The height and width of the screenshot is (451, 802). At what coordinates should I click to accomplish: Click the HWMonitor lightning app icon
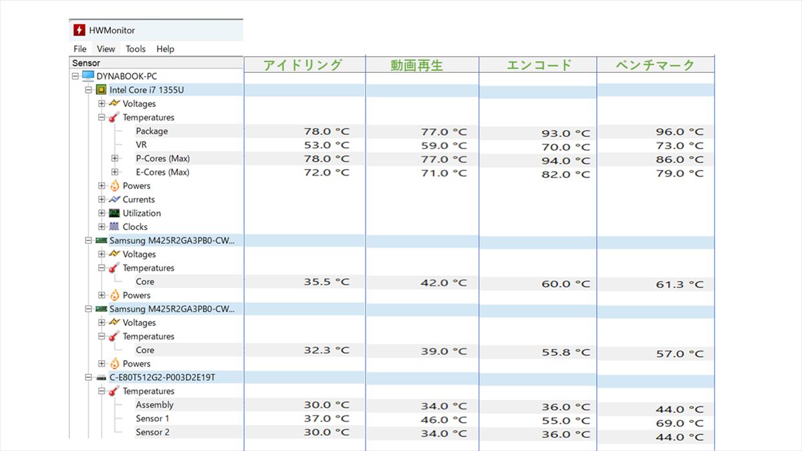[79, 30]
